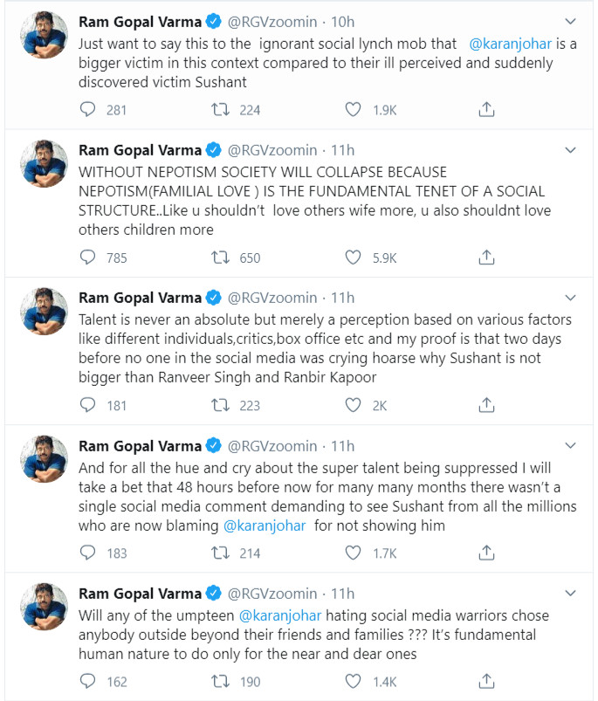Open the chevron menu on the 10h tweet
Image resolution: width=598 pixels, height=701 pixels.
click(x=570, y=22)
